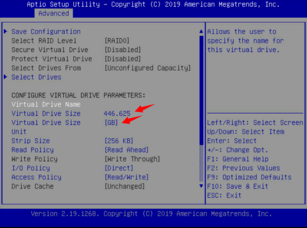Open Select Drives From [Unconfigured Capacity] option
Viewport: 307px width, 228px height.
pyautogui.click(x=147, y=68)
